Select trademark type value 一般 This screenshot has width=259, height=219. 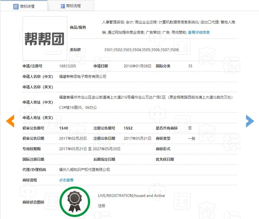pyautogui.click(x=192, y=138)
